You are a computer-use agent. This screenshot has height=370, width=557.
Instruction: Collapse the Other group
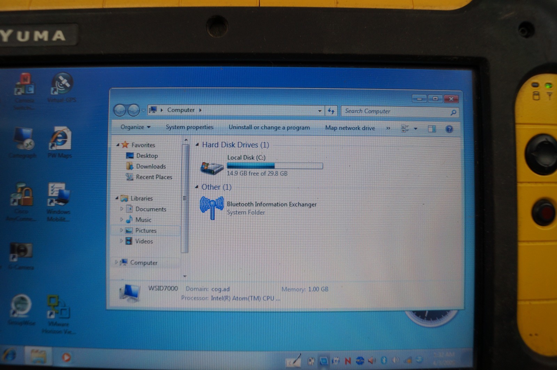[197, 187]
